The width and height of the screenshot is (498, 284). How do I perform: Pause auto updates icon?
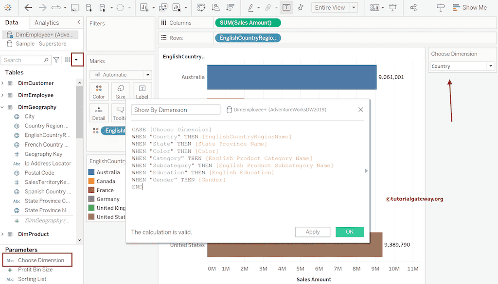pyautogui.click(x=103, y=8)
